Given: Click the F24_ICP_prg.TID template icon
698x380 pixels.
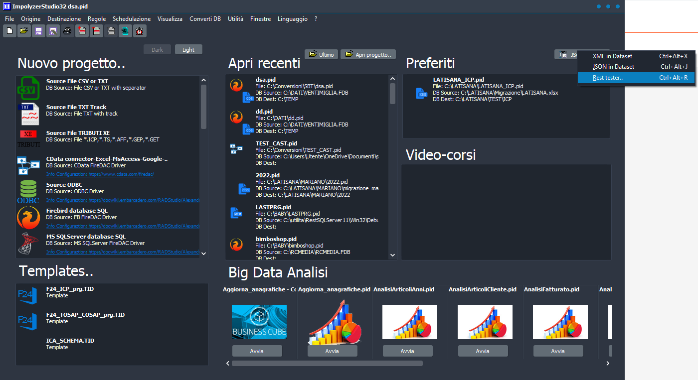Looking at the screenshot, I should click(x=27, y=296).
